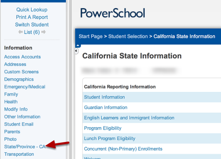The height and width of the screenshot is (159, 221).
Task: Go to next student with right arrow
Action: pyautogui.click(x=44, y=32)
